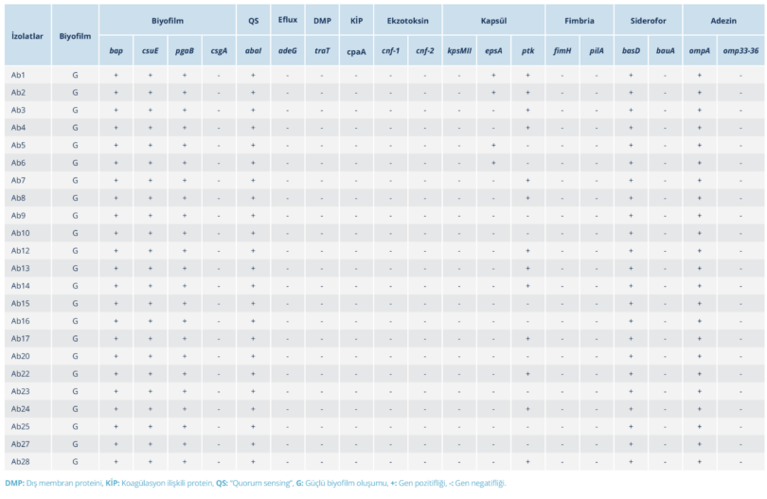Select the Fimbria group header

(580, 20)
